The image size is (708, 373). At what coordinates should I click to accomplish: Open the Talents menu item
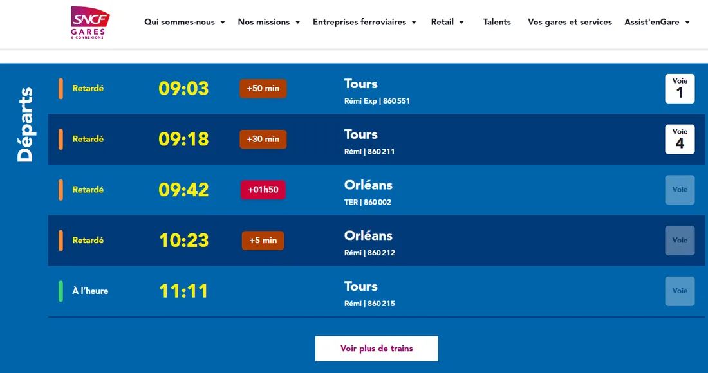click(497, 21)
